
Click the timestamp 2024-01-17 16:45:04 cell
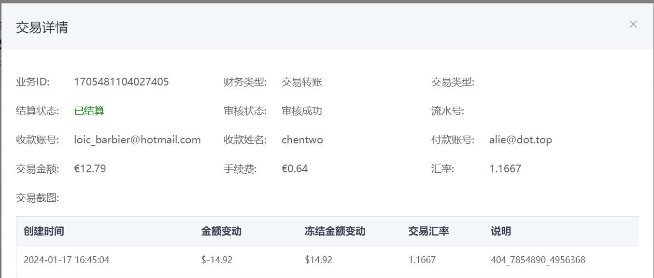point(67,260)
